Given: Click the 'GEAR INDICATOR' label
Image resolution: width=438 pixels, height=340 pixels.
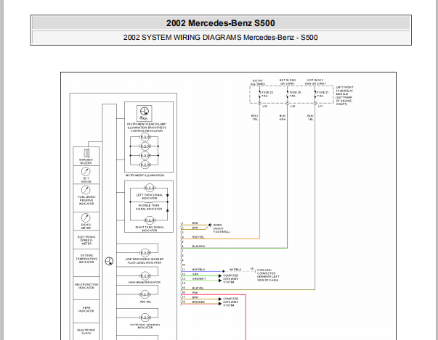Looking at the screenshot, I should pos(86,310).
